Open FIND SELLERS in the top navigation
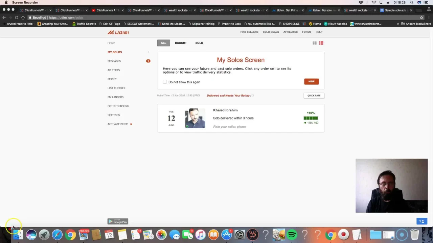433x243 pixels. pos(249,32)
